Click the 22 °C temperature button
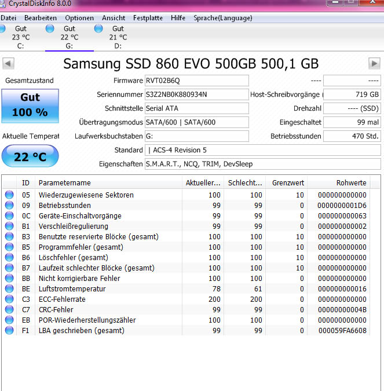The image size is (384, 391). coord(30,156)
